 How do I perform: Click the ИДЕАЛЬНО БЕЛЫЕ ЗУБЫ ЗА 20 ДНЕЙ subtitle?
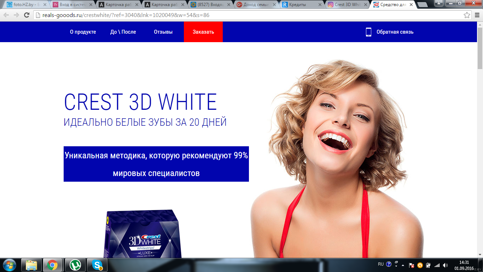click(145, 122)
